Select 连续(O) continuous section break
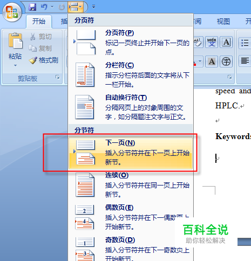Image resolution: width=251 pixels, height=261 pixels. point(131,185)
